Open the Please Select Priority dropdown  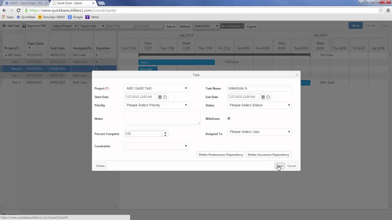pyautogui.click(x=156, y=105)
